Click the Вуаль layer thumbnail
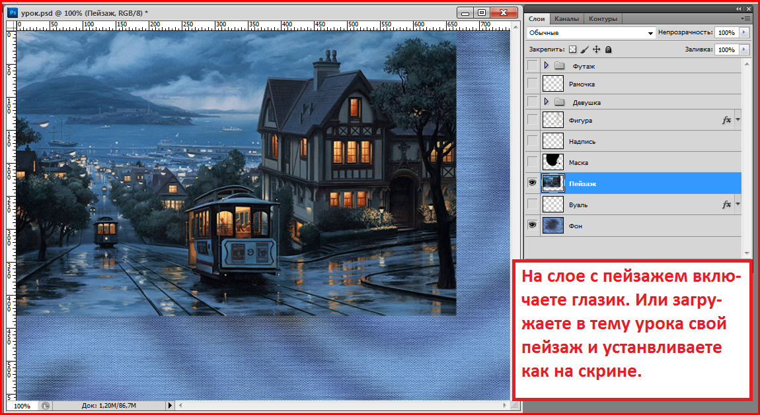760x415 pixels. tap(553, 205)
